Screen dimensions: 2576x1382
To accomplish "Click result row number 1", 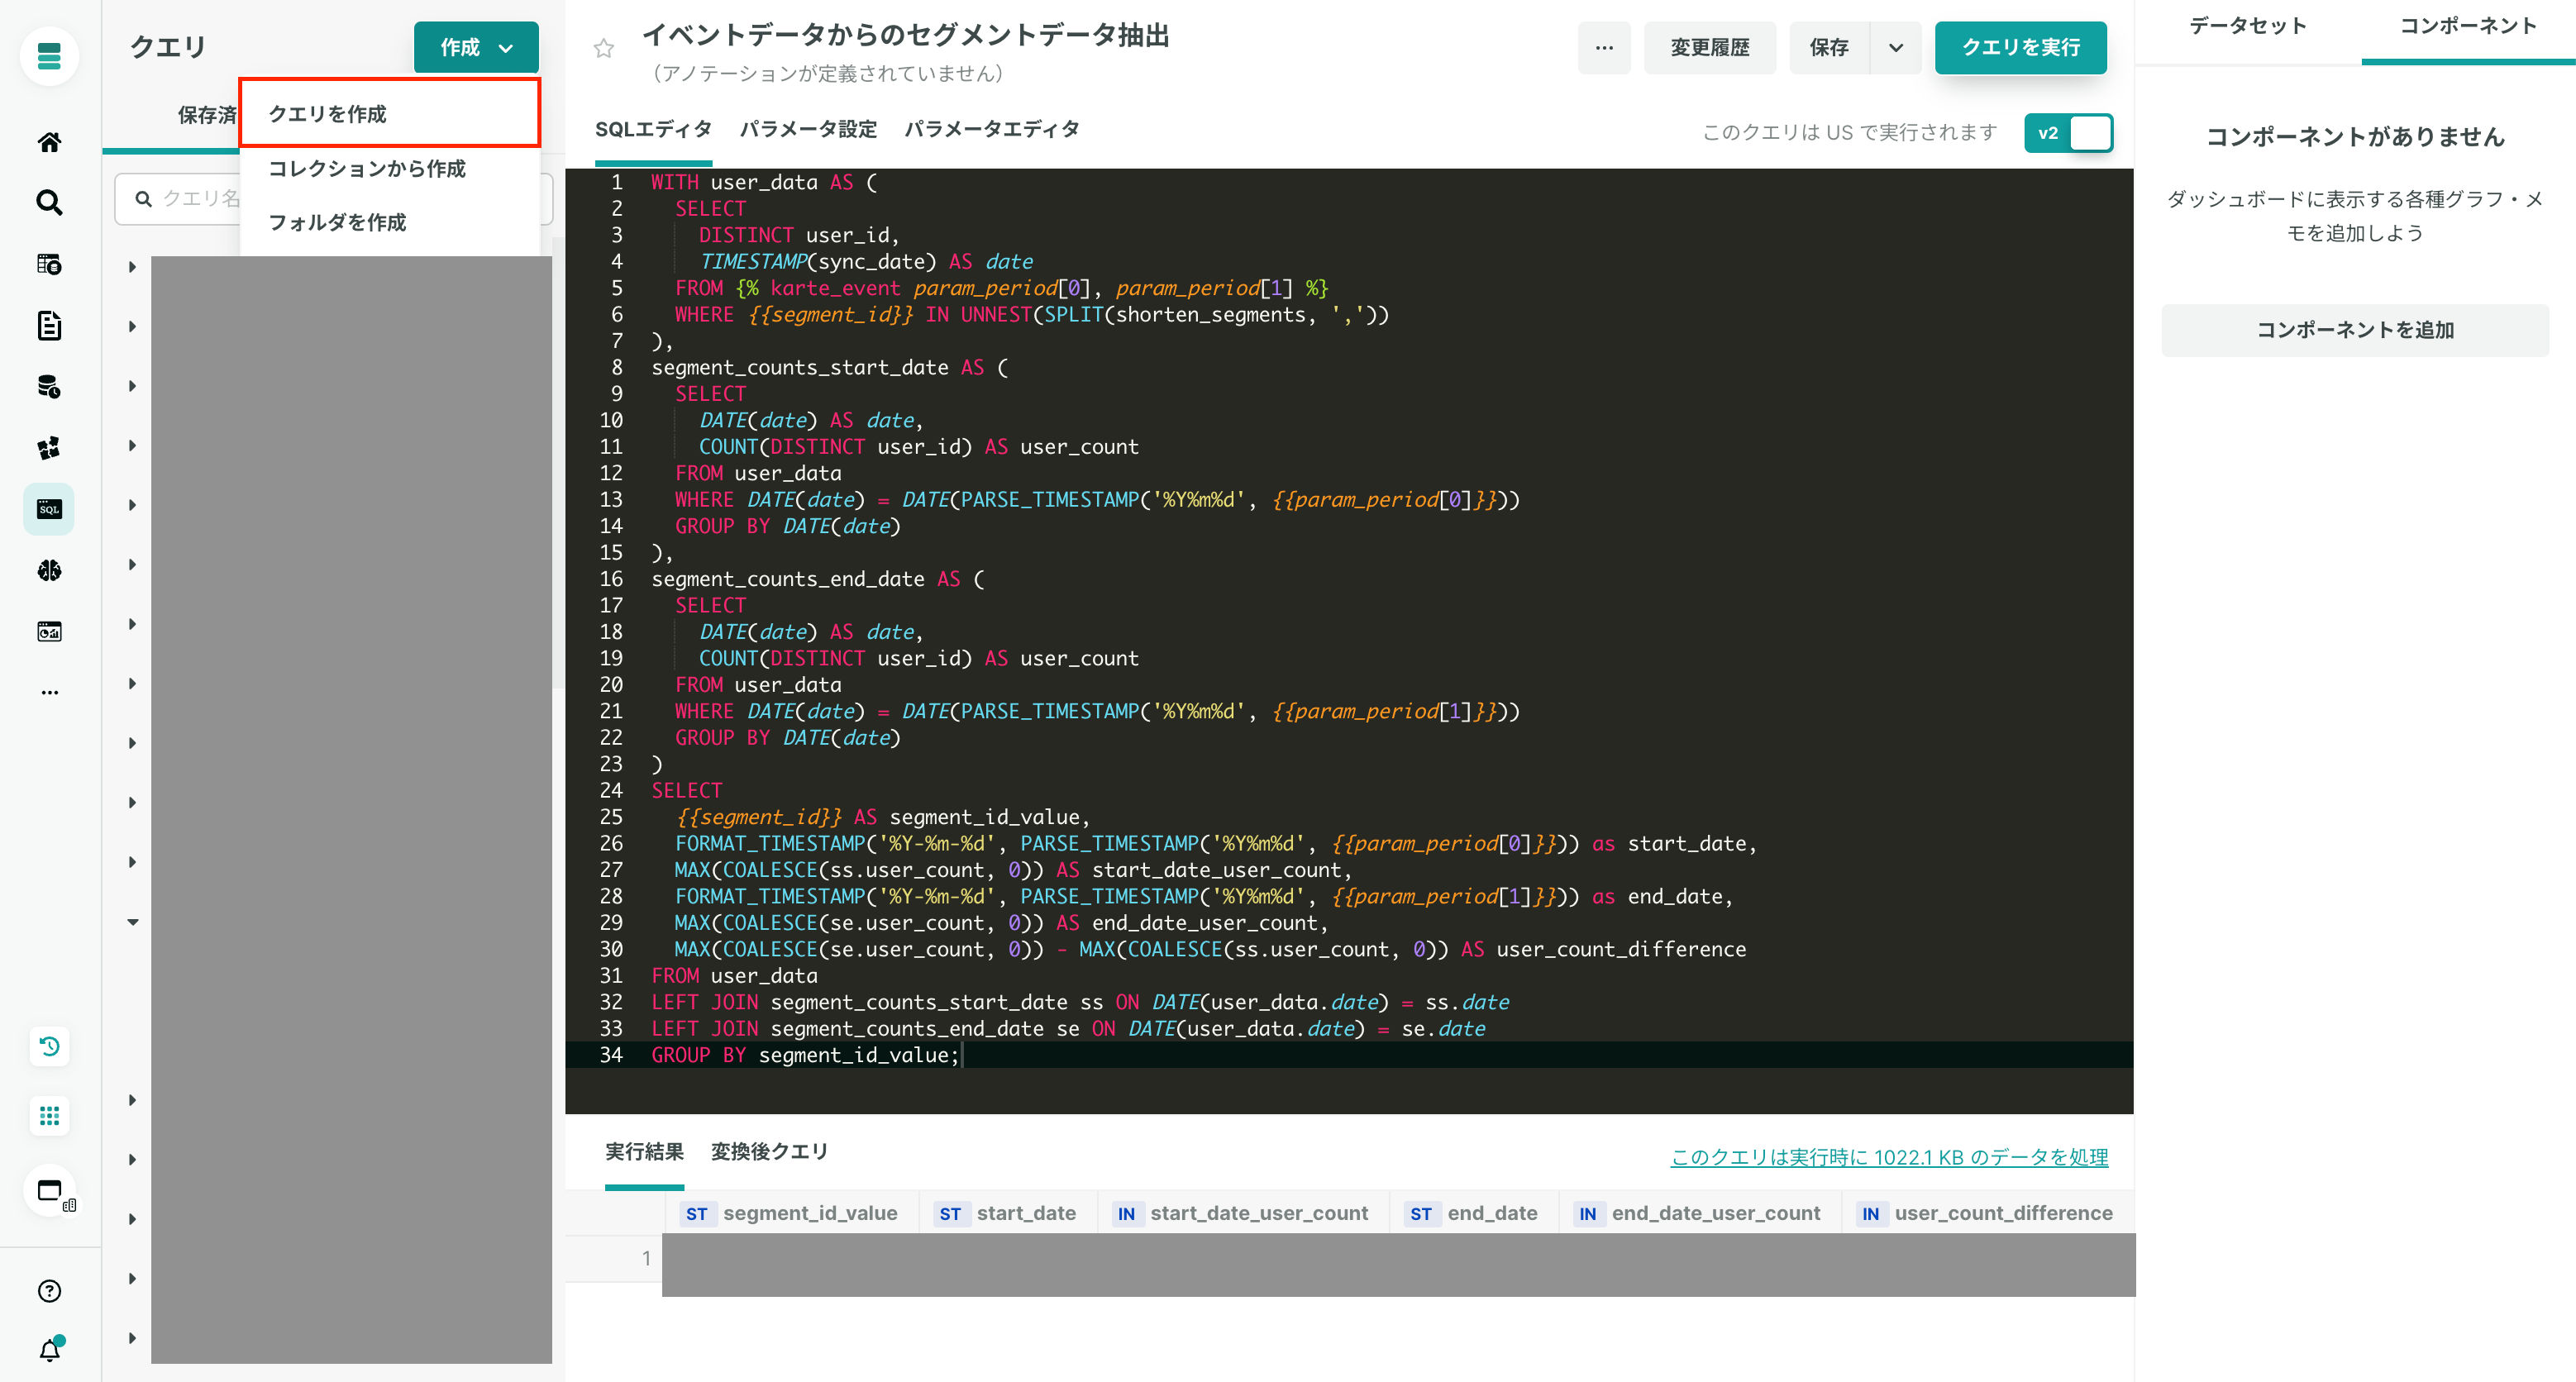I will click(646, 1258).
